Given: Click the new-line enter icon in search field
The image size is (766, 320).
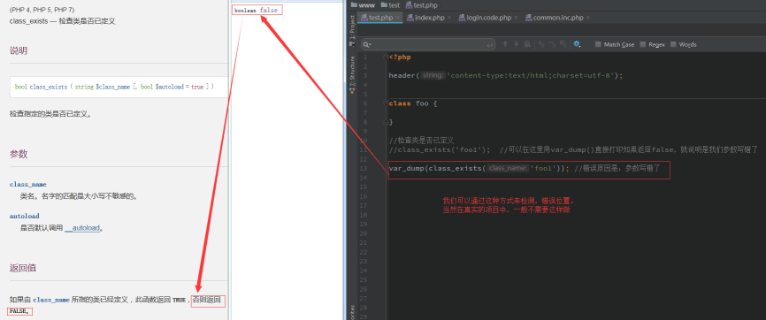Looking at the screenshot, I should click(x=490, y=44).
